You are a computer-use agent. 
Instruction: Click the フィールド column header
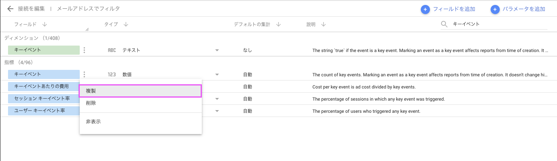pyautogui.click(x=25, y=24)
